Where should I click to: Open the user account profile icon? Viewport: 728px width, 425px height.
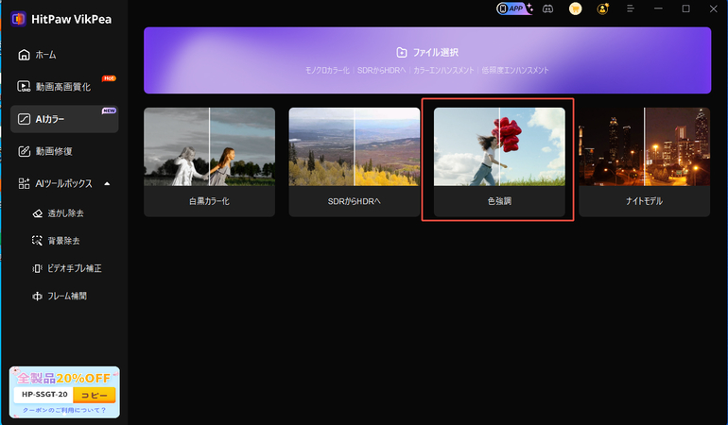(603, 8)
